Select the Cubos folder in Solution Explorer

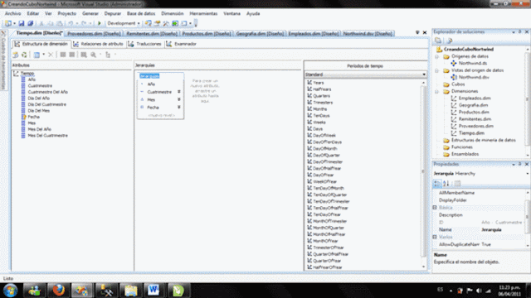pyautogui.click(x=458, y=84)
